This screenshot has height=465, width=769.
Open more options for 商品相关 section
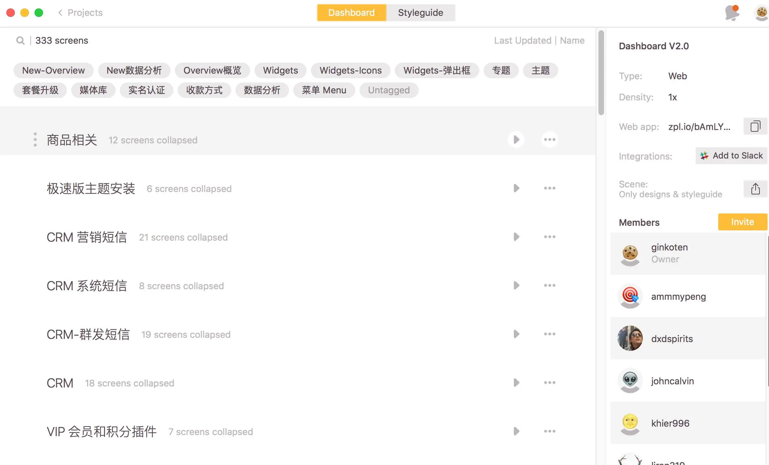[549, 140]
